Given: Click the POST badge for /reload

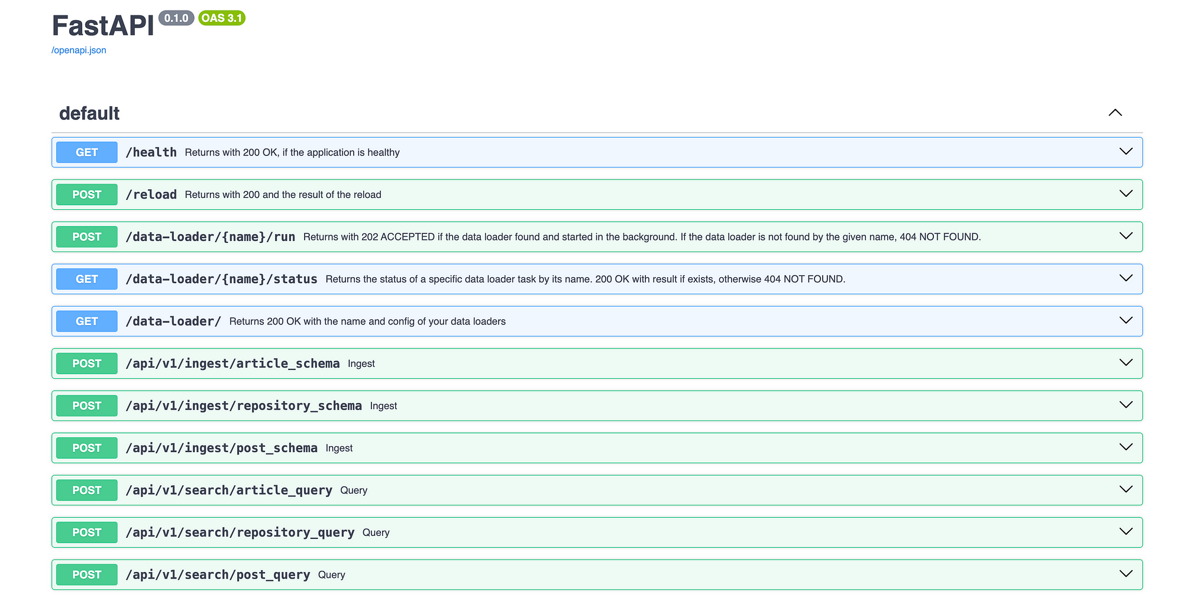Looking at the screenshot, I should point(87,194).
